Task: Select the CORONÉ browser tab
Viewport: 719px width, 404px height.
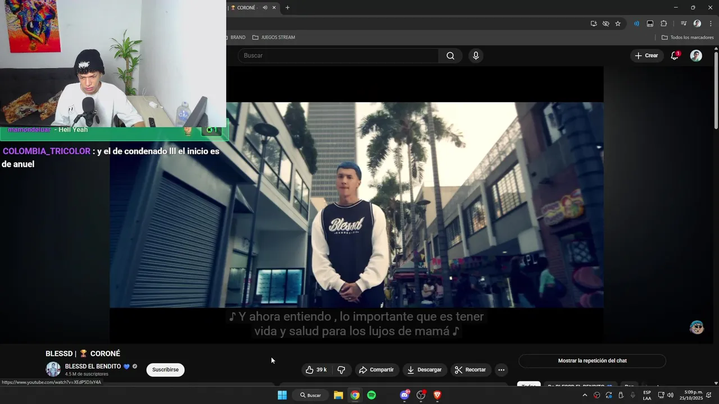Action: click(x=253, y=8)
